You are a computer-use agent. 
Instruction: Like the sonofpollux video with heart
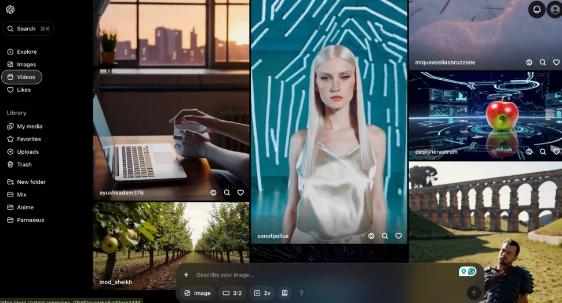point(399,236)
